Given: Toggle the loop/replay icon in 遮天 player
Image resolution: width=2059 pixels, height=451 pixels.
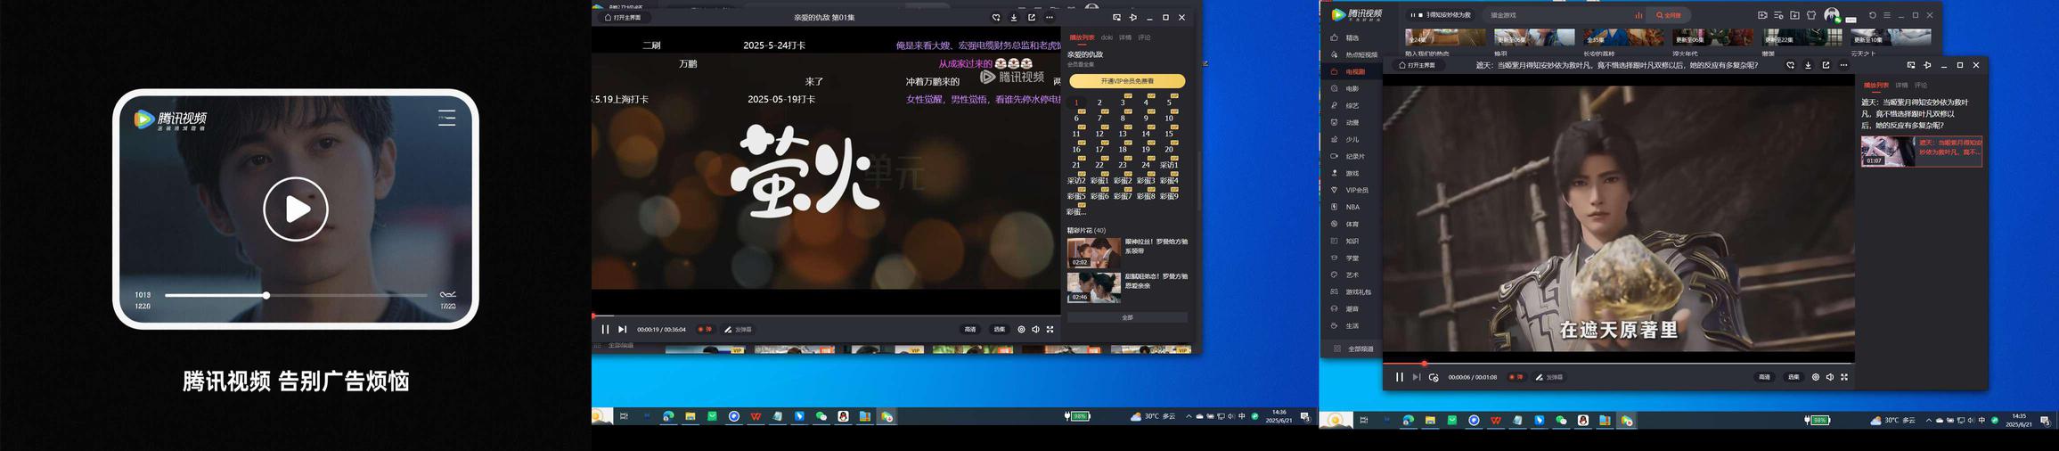Looking at the screenshot, I should (1433, 377).
